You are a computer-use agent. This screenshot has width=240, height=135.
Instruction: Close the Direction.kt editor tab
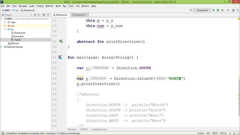[68, 15]
